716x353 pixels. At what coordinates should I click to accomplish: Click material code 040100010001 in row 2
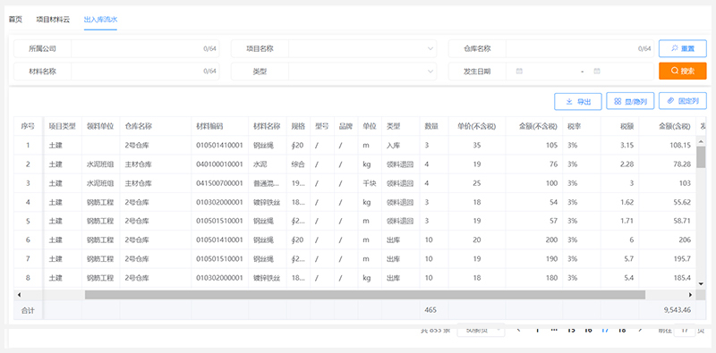(x=219, y=164)
